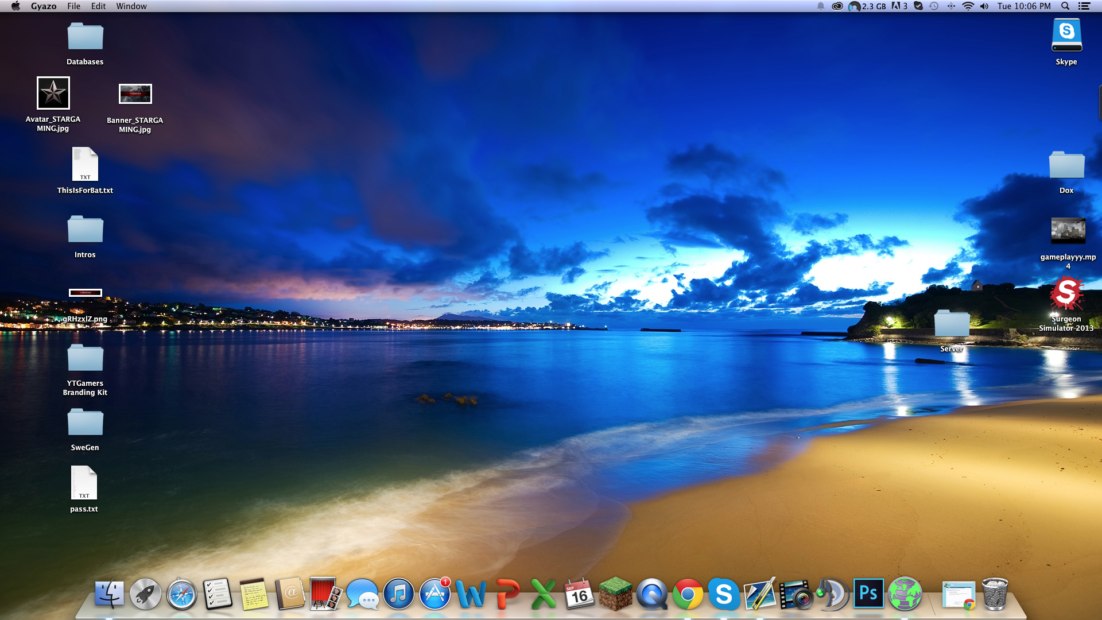This screenshot has width=1102, height=620.
Task: Open the screen recorder camera-film icon in Dock
Action: (796, 594)
